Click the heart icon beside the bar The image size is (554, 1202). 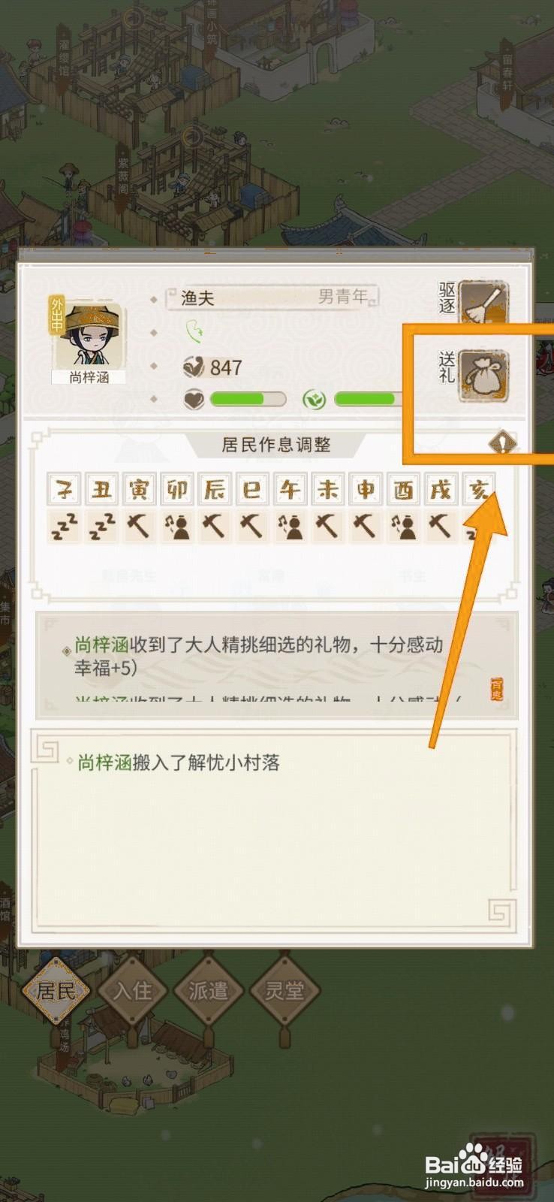tap(194, 399)
